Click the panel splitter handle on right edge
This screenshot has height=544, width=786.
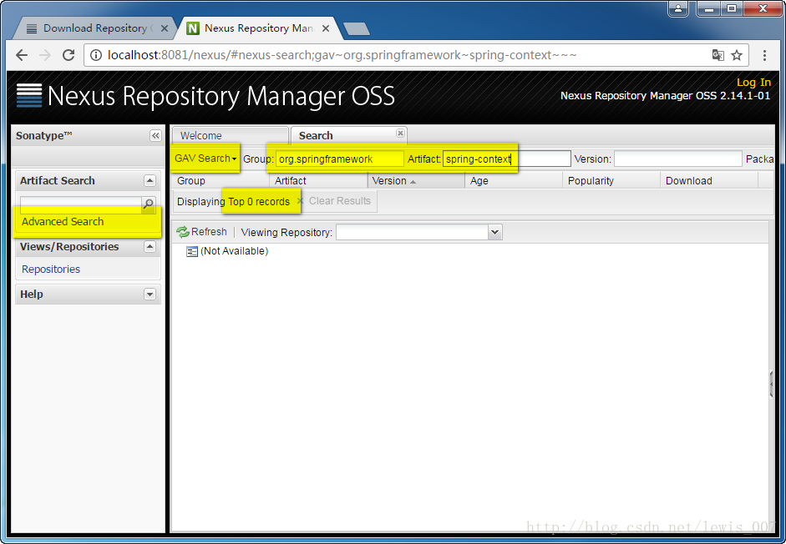[x=771, y=384]
